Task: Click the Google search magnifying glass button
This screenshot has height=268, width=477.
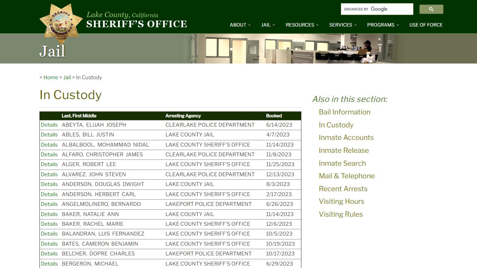Action: click(431, 9)
